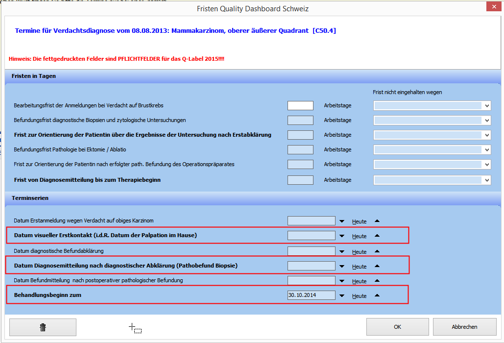Viewport: 504px width, 343px height.
Task: Click the Datum Erstanmeldung date field
Action: tap(312, 220)
